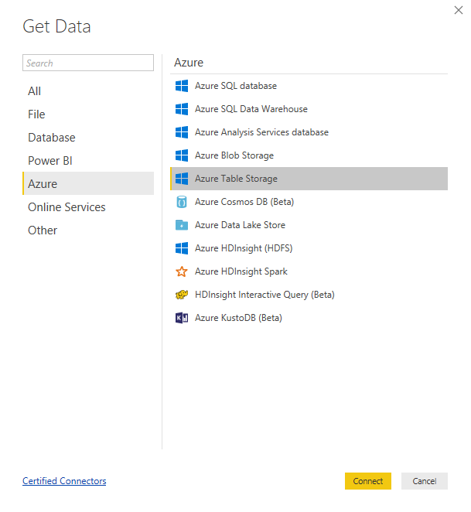
Task: Click the Azure Data Lake Store folder icon
Action: click(182, 225)
